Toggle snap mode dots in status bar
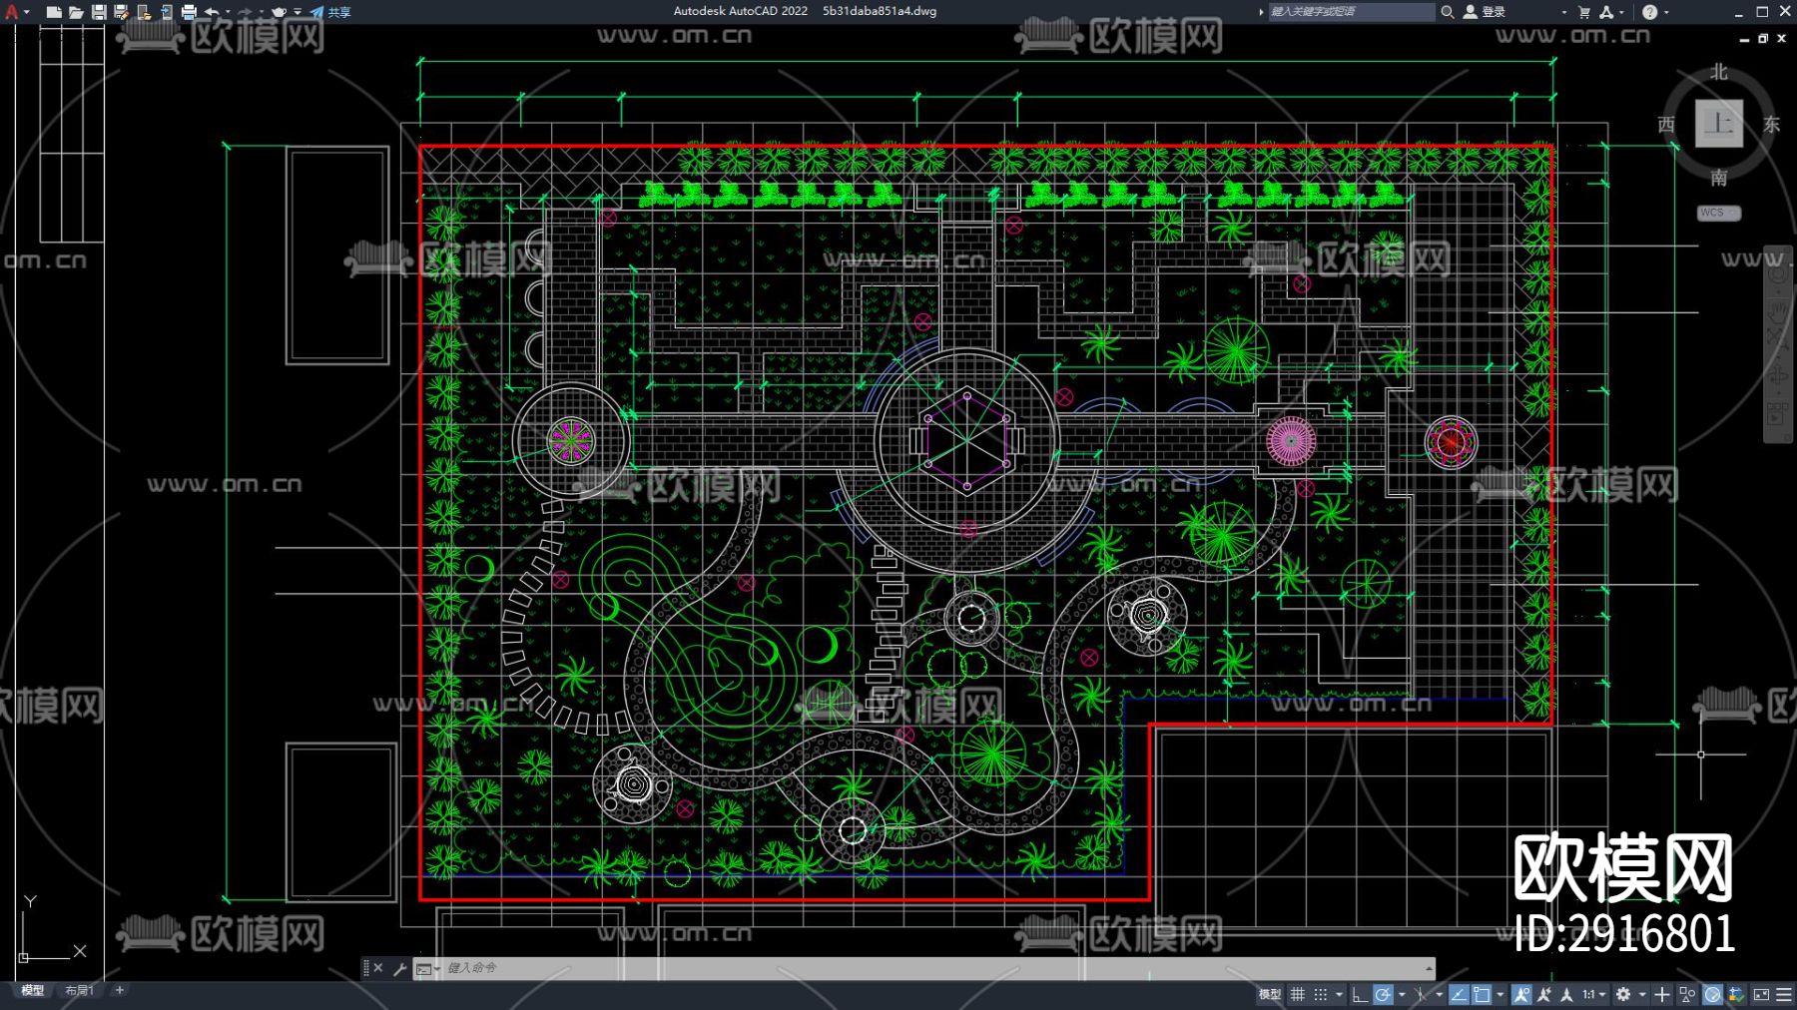 point(1321,994)
